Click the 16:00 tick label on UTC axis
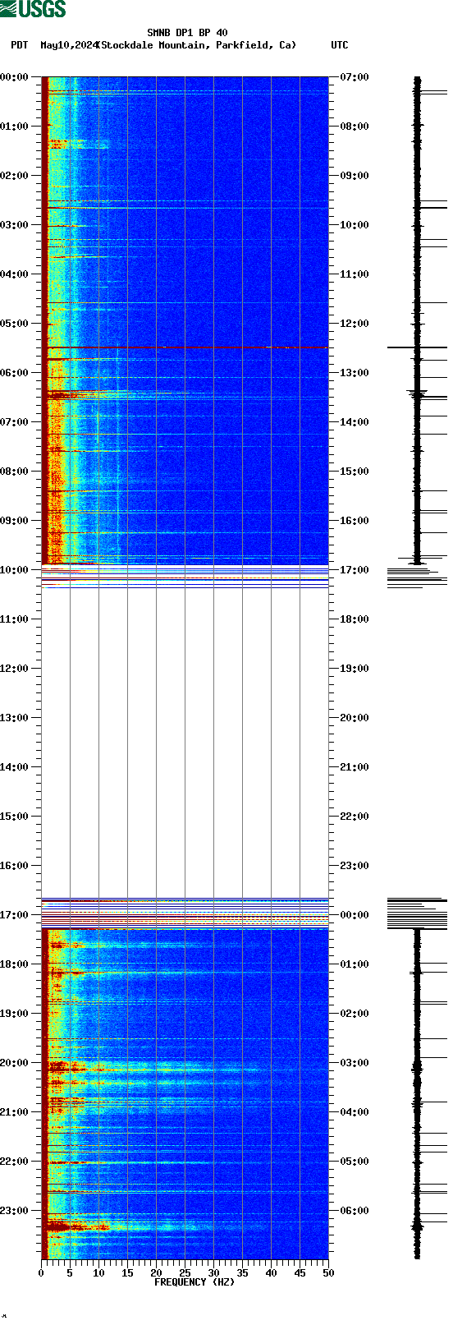 [355, 521]
